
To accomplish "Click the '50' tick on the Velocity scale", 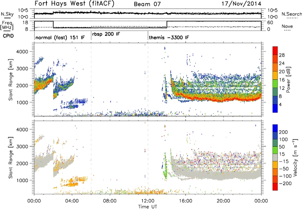I will coord(282,147).
